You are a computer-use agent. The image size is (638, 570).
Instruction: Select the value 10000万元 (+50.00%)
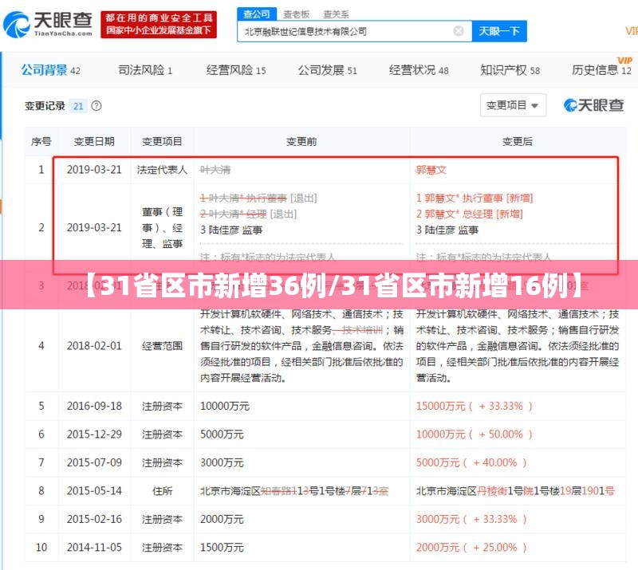[475, 434]
